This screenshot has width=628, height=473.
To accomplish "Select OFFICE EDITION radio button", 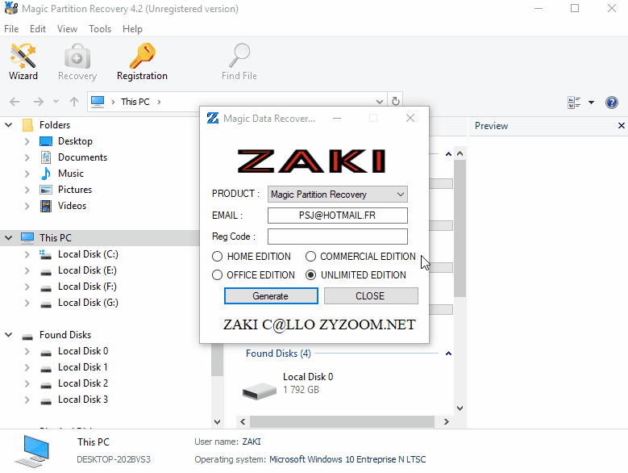I will [217, 275].
